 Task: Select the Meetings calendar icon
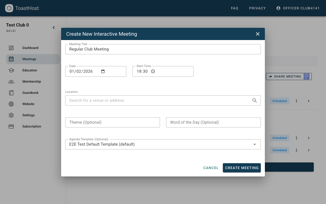pyautogui.click(x=11, y=59)
